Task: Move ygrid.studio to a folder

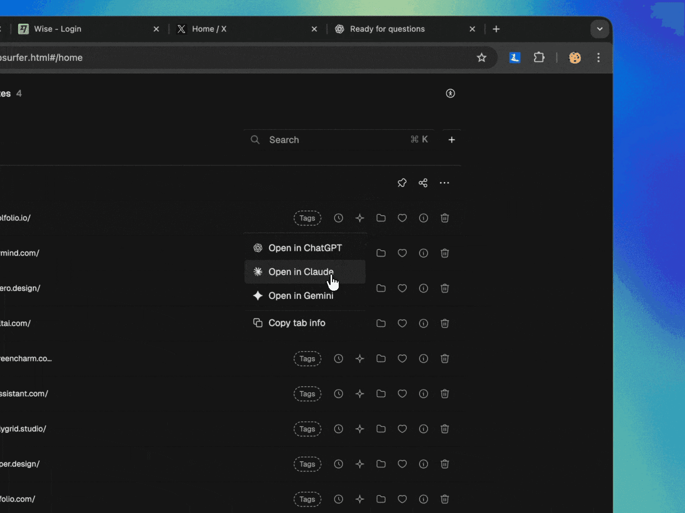Action: [x=381, y=429]
